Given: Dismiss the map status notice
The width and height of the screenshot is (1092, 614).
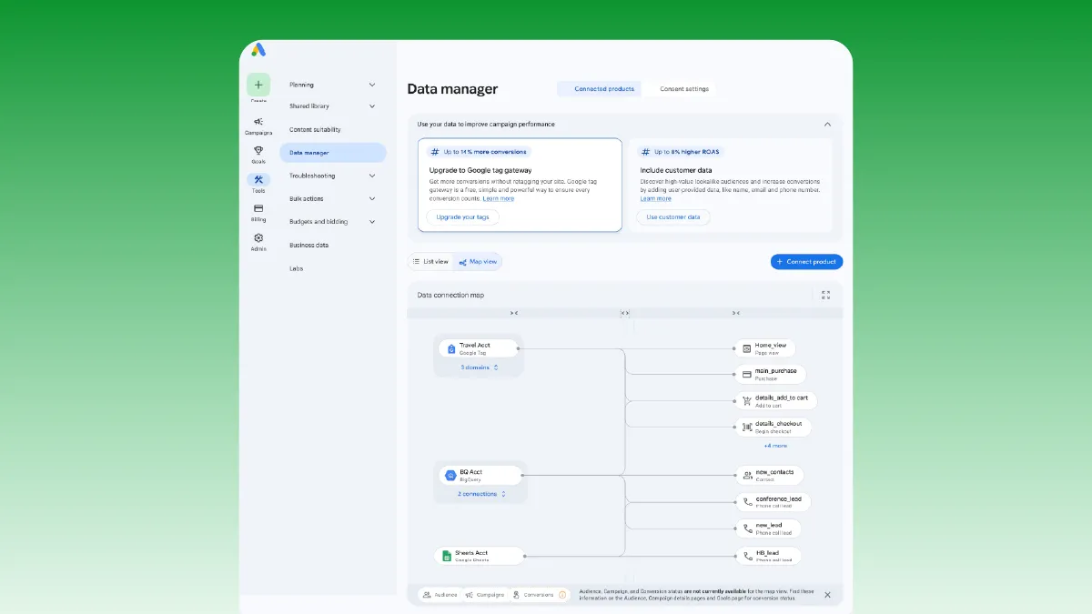Looking at the screenshot, I should [x=827, y=594].
